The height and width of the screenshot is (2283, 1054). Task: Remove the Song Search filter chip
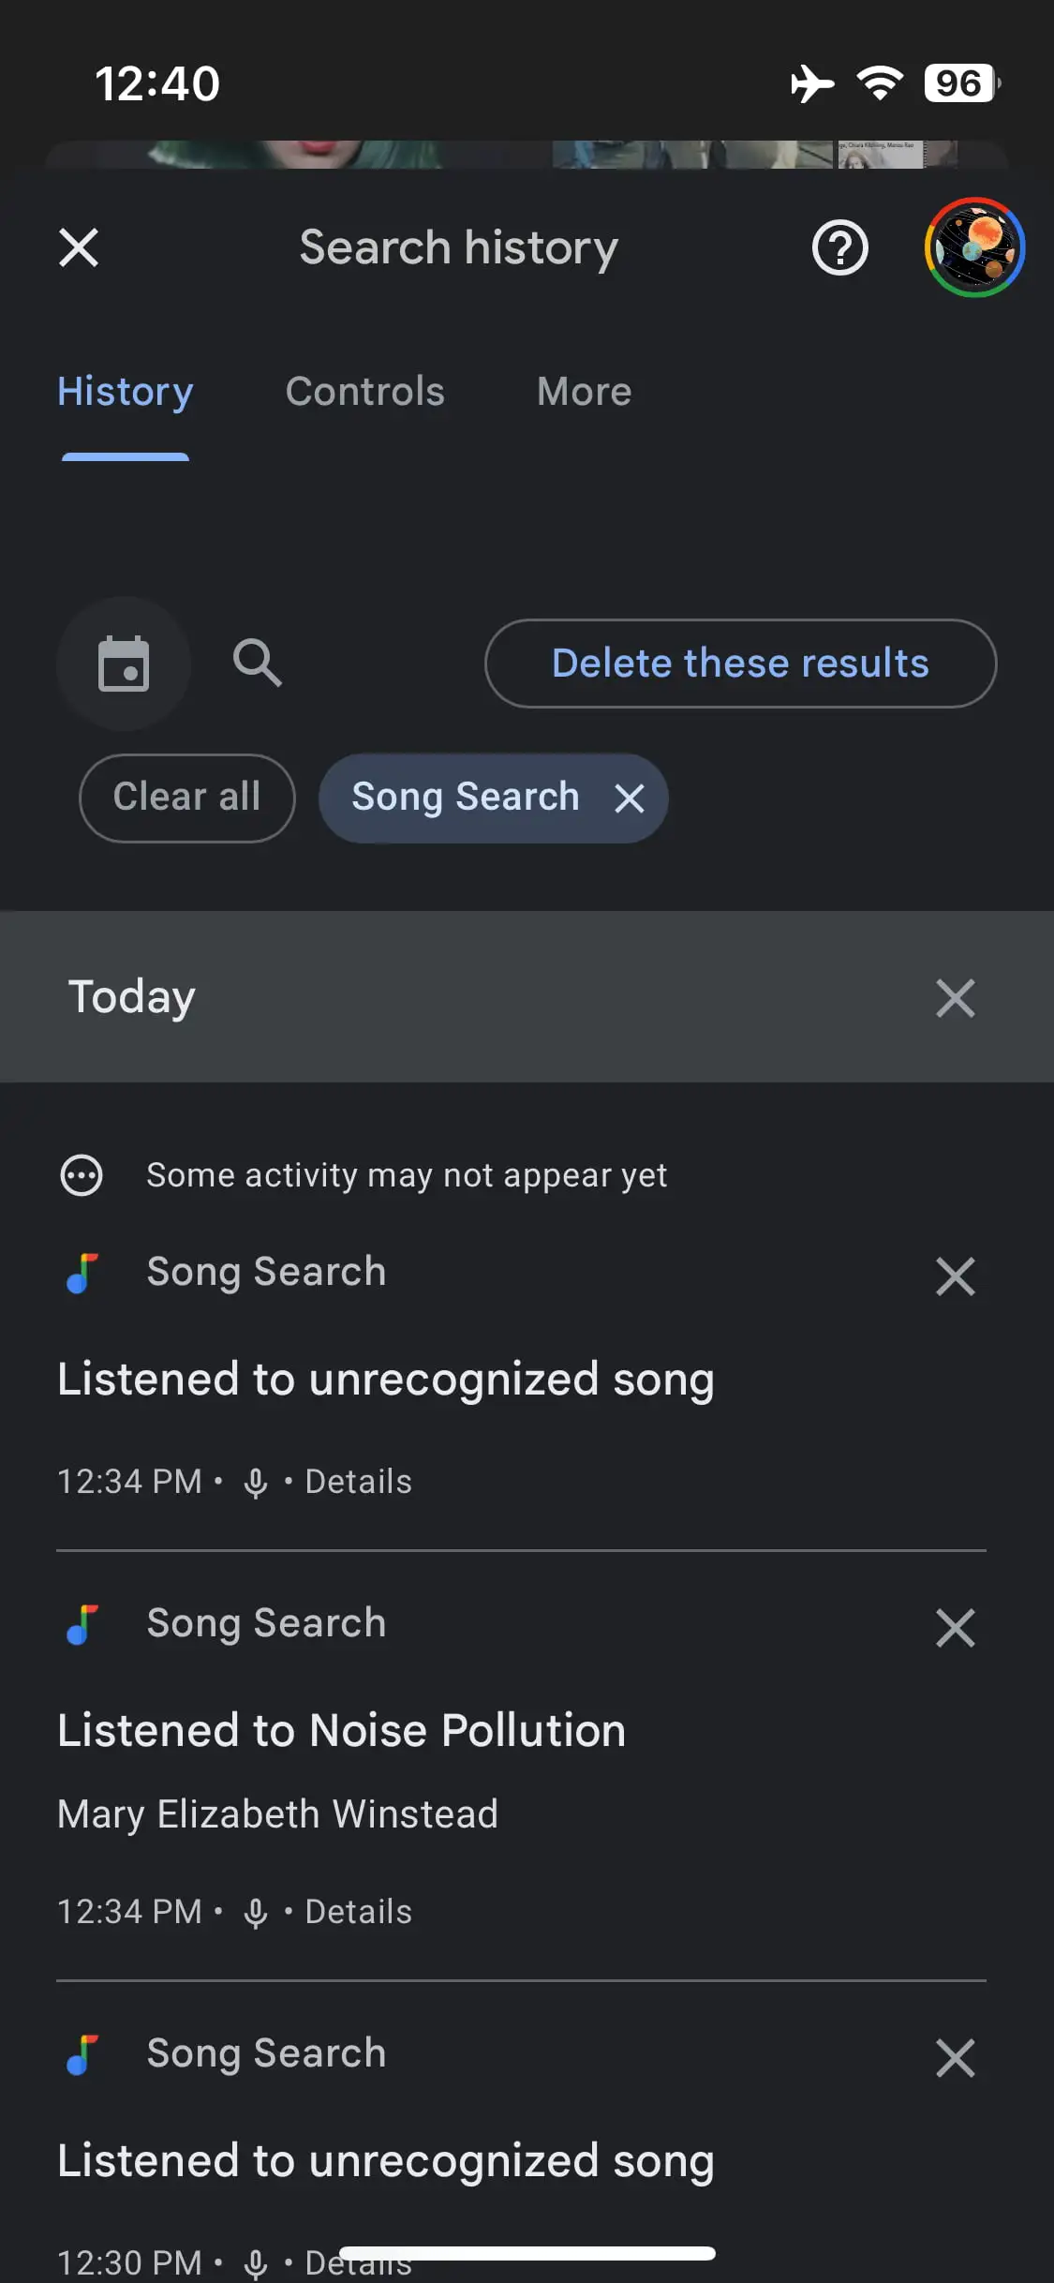[630, 798]
